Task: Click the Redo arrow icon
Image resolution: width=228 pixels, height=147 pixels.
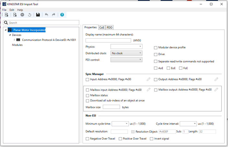Action: (53, 15)
